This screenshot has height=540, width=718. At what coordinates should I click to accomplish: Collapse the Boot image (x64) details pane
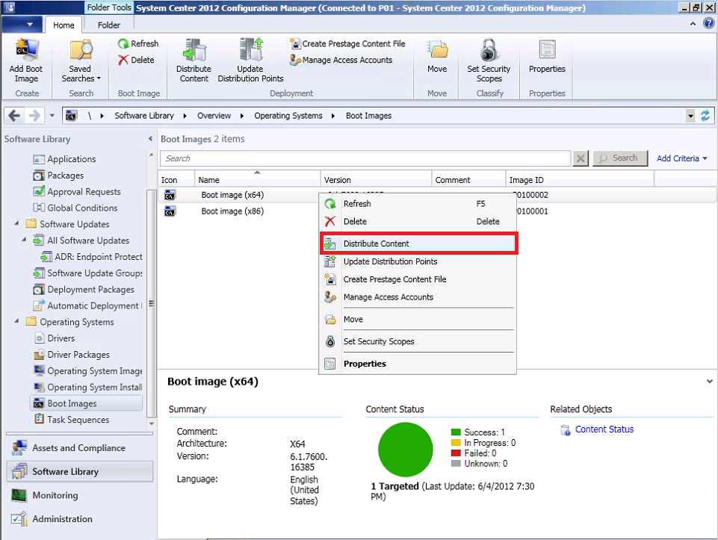tap(709, 381)
